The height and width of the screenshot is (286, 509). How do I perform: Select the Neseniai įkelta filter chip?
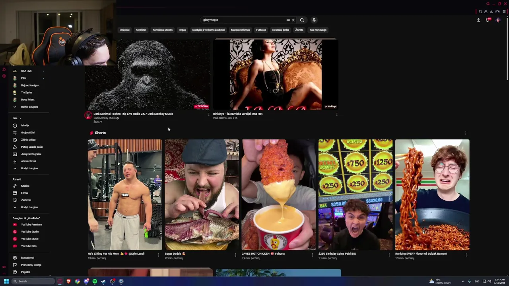281,30
